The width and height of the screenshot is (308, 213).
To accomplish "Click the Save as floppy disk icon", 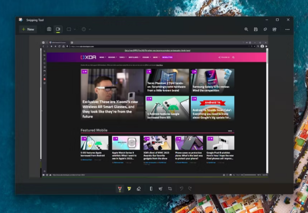I will pos(256,29).
